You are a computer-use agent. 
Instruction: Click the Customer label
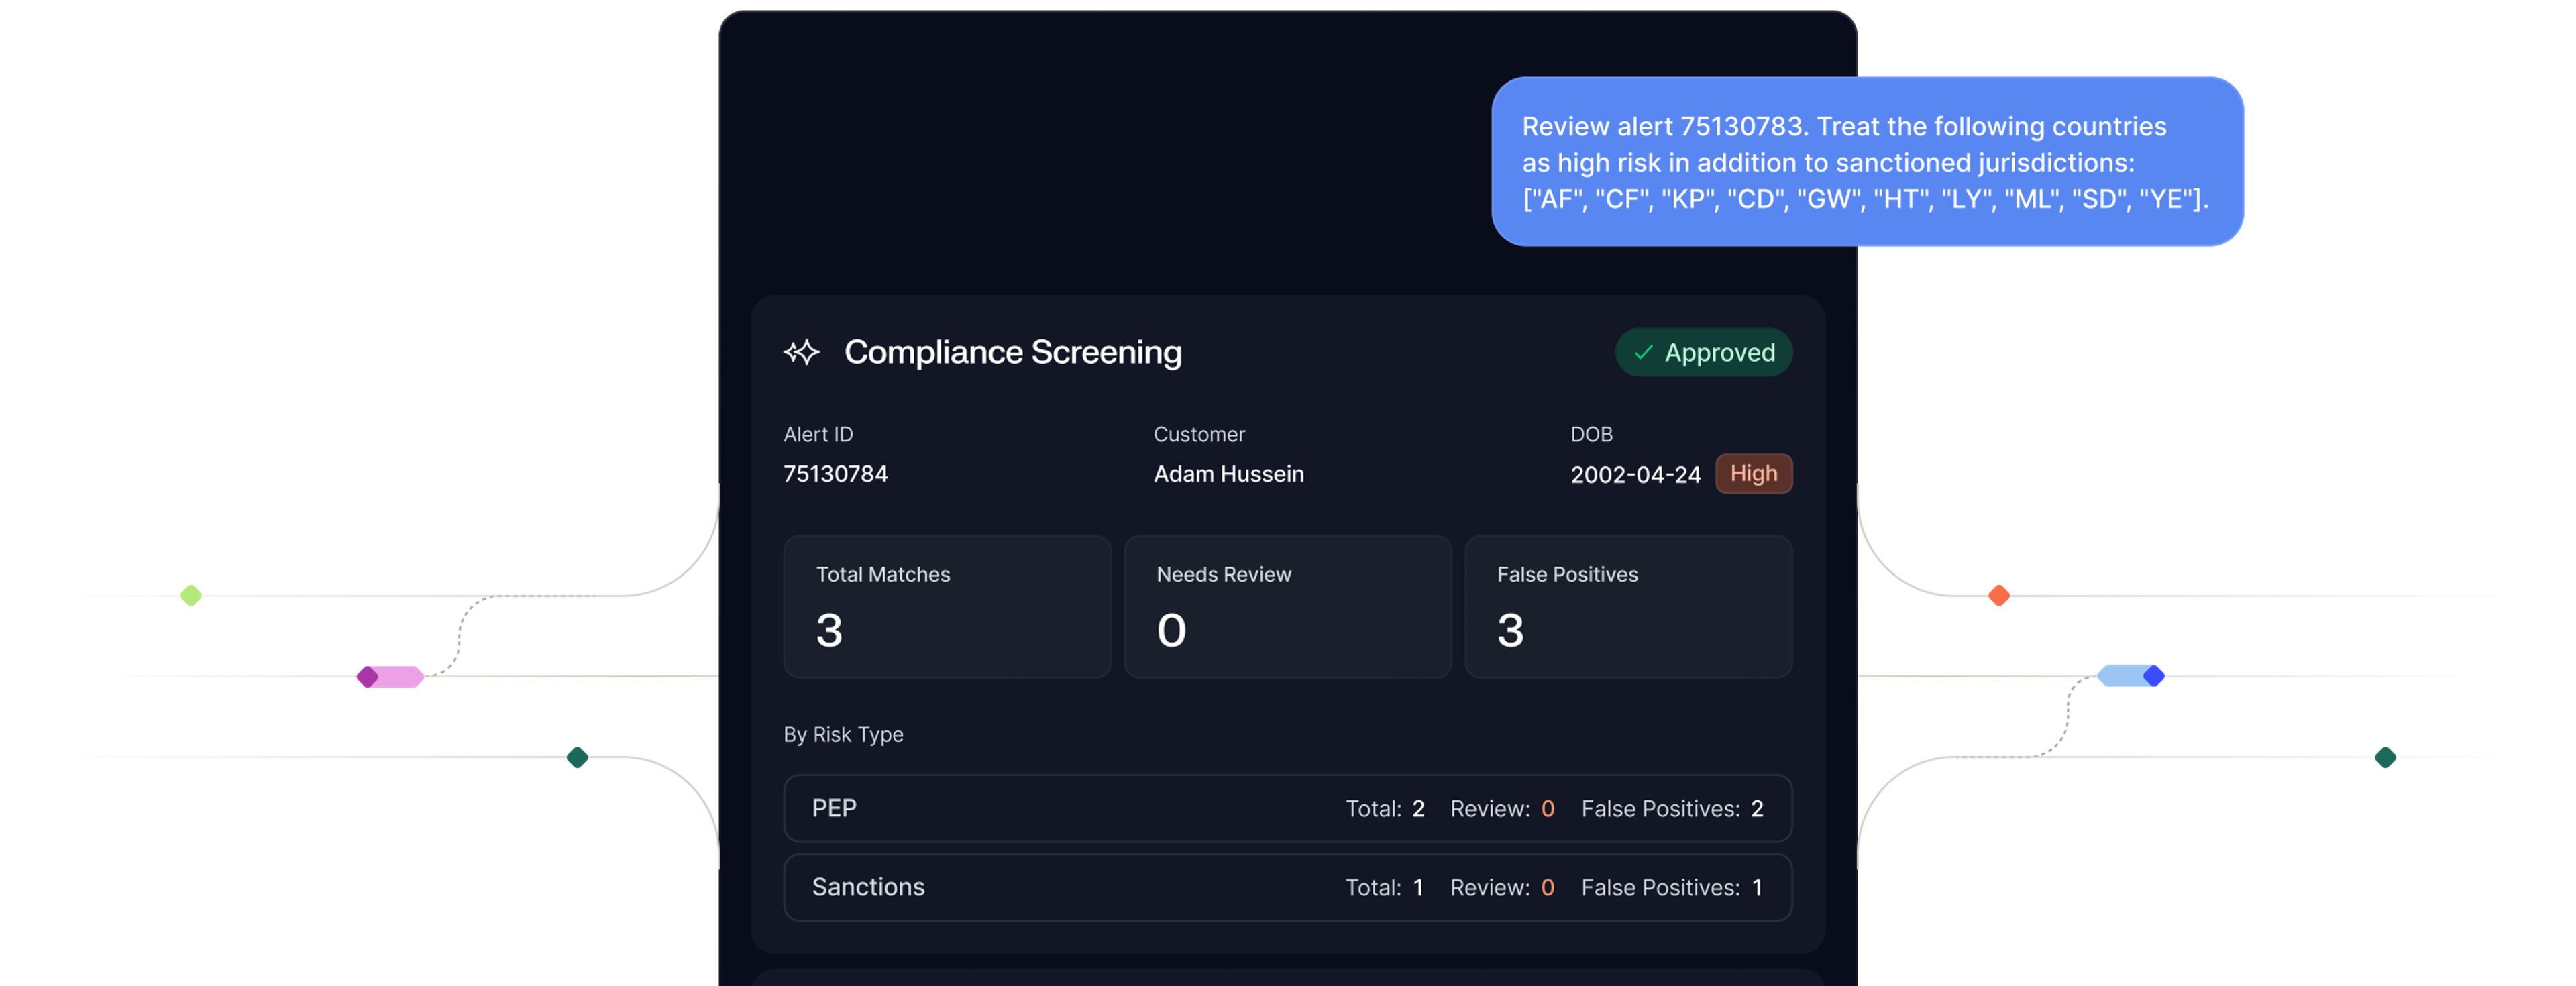click(1199, 434)
